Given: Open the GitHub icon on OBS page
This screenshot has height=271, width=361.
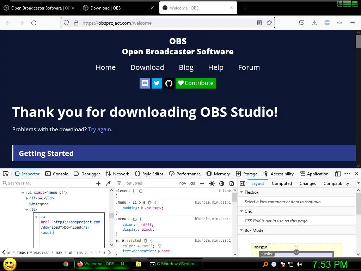Looking at the screenshot, I should pos(169,83).
